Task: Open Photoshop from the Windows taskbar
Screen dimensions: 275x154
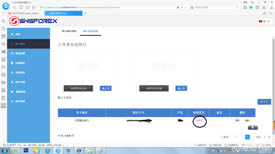Action: coord(26,150)
